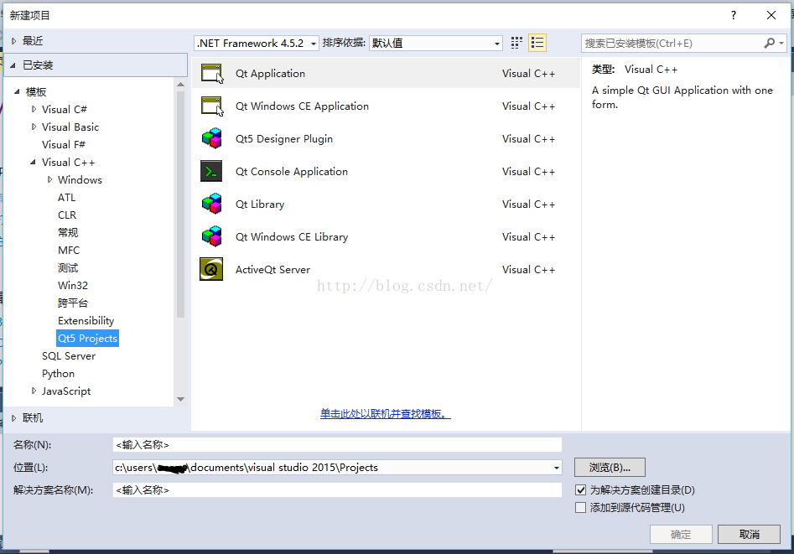Select Qt5 Projects category
This screenshot has height=554, width=794.
pyautogui.click(x=87, y=339)
